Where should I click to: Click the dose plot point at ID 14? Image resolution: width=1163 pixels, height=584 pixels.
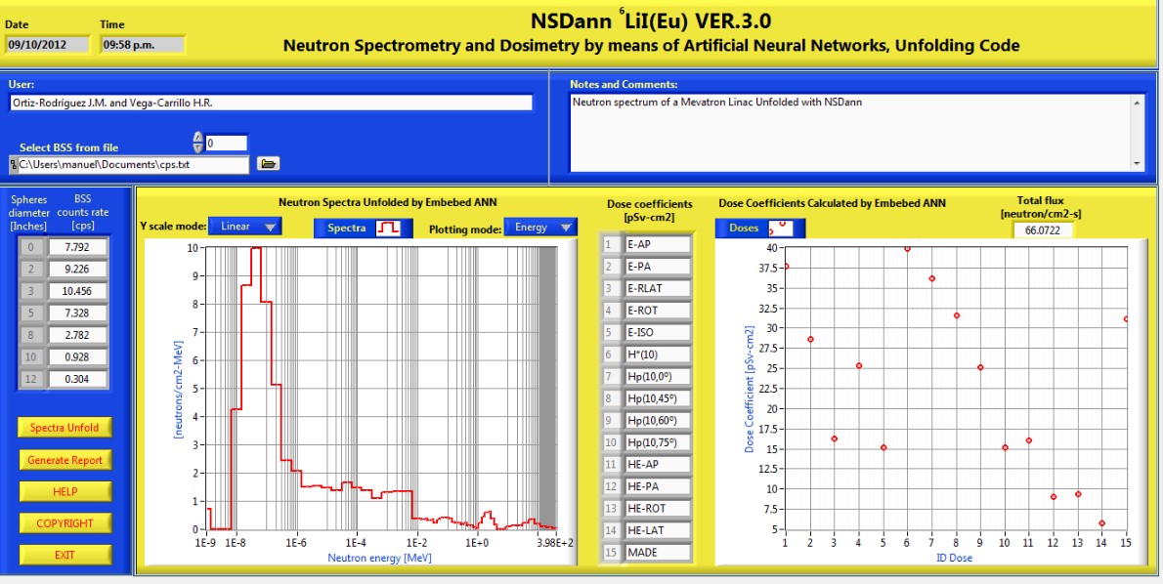click(1102, 523)
